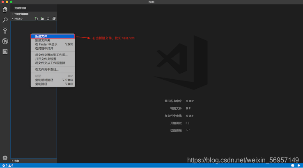Click the Collapse All folders icon
The image size is (303, 168).
[54, 18]
